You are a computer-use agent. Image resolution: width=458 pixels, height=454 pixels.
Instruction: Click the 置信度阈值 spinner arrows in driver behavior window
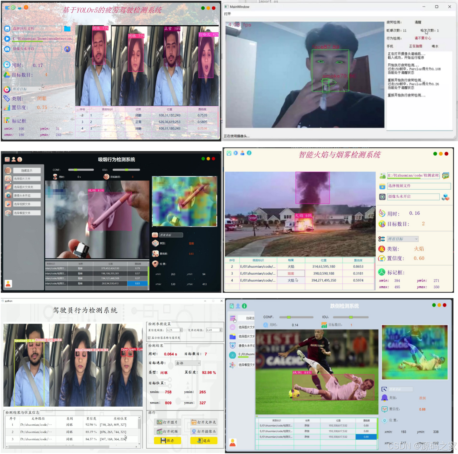[181, 330]
